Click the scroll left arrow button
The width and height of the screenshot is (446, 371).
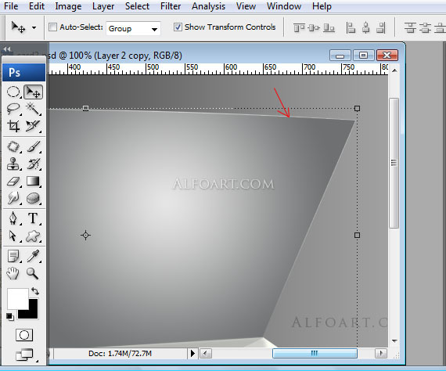205,353
